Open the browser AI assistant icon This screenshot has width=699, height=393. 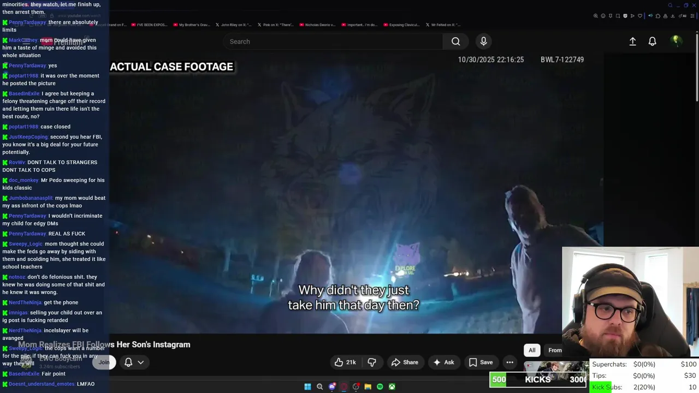point(683,16)
